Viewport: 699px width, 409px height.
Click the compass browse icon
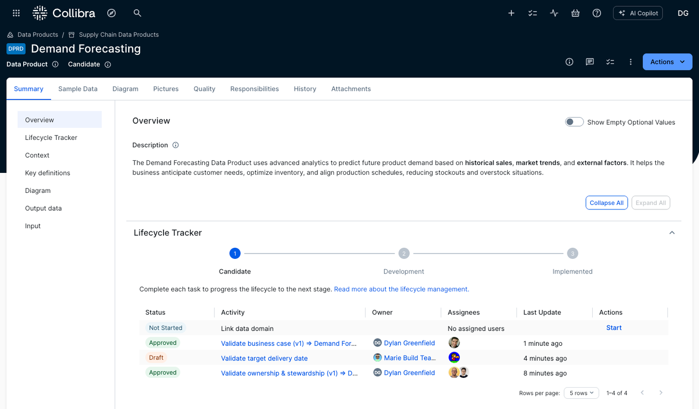(112, 13)
